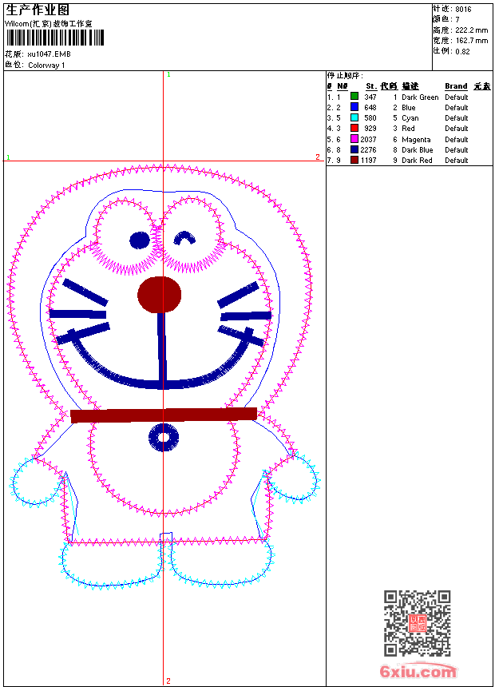Select the stitch total value 8016

pos(463,10)
